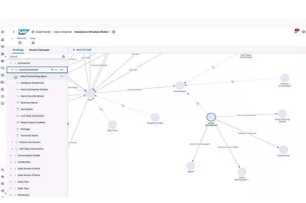The height and width of the screenshot is (203, 306).
Task: Collapse the Local Connection tree node
Action: click(x=12, y=70)
